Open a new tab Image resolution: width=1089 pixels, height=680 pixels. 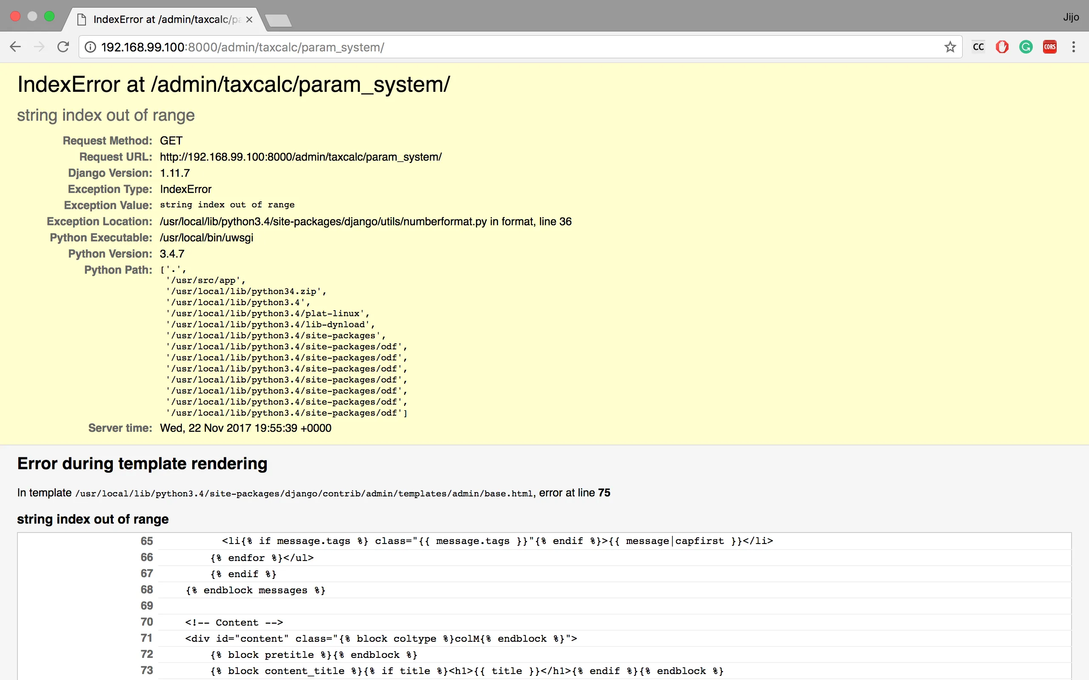point(278,20)
